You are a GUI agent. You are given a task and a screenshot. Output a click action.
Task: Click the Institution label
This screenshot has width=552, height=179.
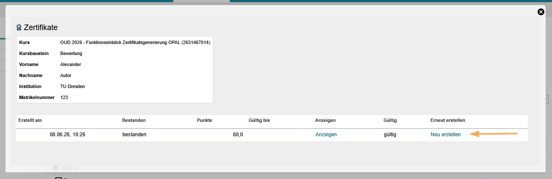[x=31, y=87]
